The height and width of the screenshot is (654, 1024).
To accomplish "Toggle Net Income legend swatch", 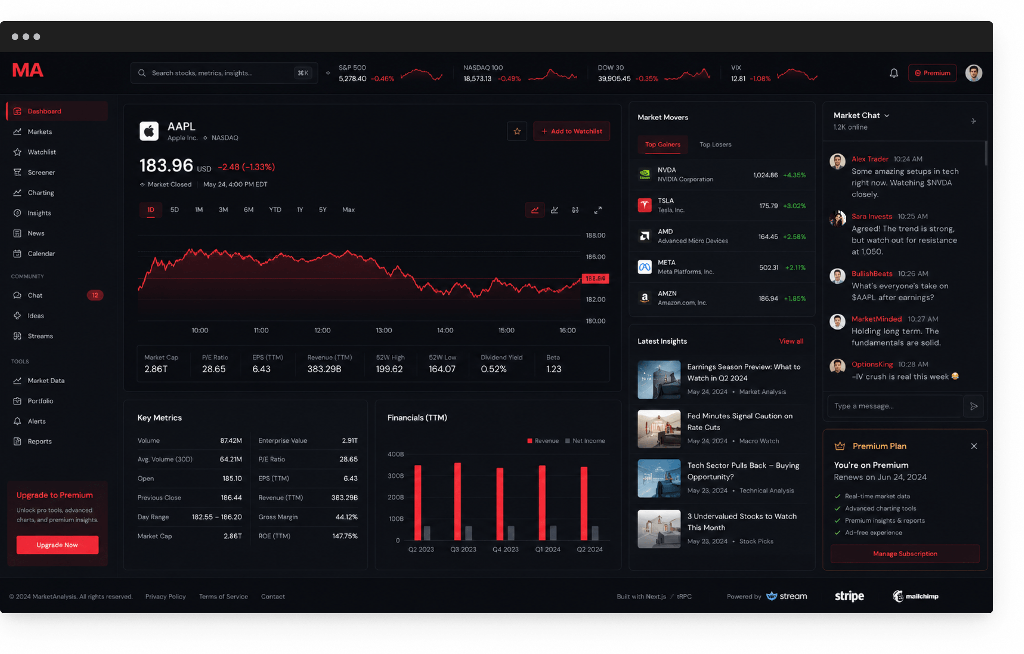I will (x=567, y=441).
